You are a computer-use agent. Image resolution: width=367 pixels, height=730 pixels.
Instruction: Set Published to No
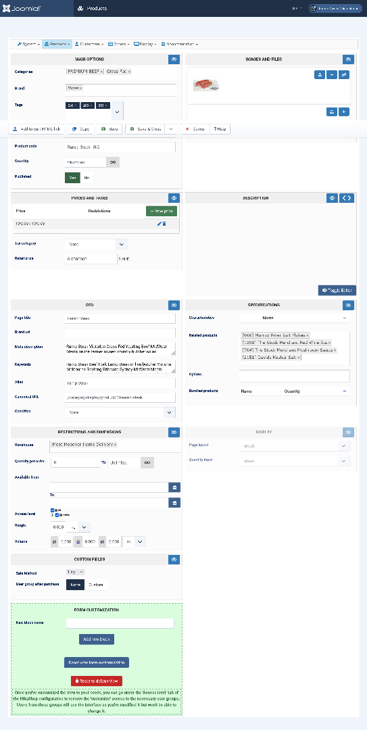[x=87, y=178]
